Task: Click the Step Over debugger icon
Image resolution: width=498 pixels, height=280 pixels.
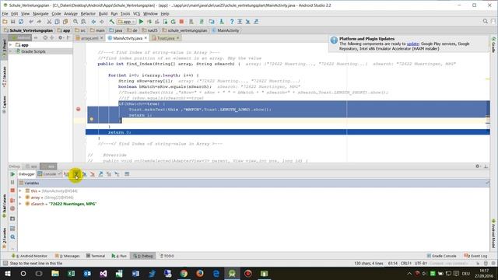Action: coord(76,174)
